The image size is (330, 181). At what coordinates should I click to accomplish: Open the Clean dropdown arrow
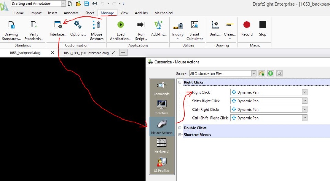coord(230,39)
